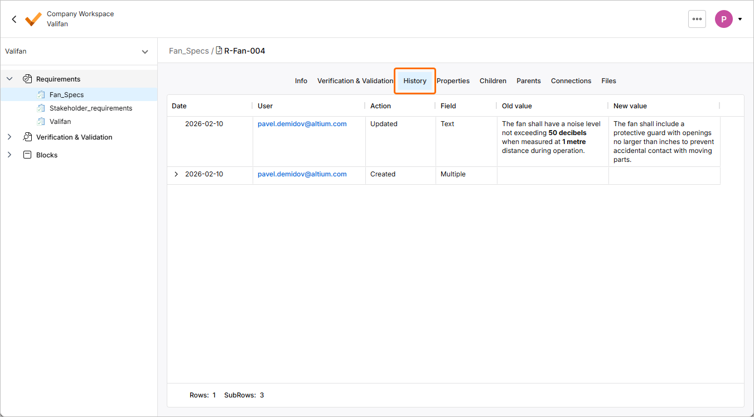
Task: Click the Requirements section icon
Action: pyautogui.click(x=27, y=79)
